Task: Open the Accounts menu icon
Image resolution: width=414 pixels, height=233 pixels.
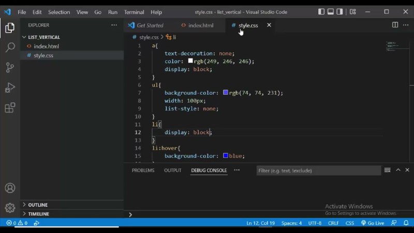Action: [10, 188]
